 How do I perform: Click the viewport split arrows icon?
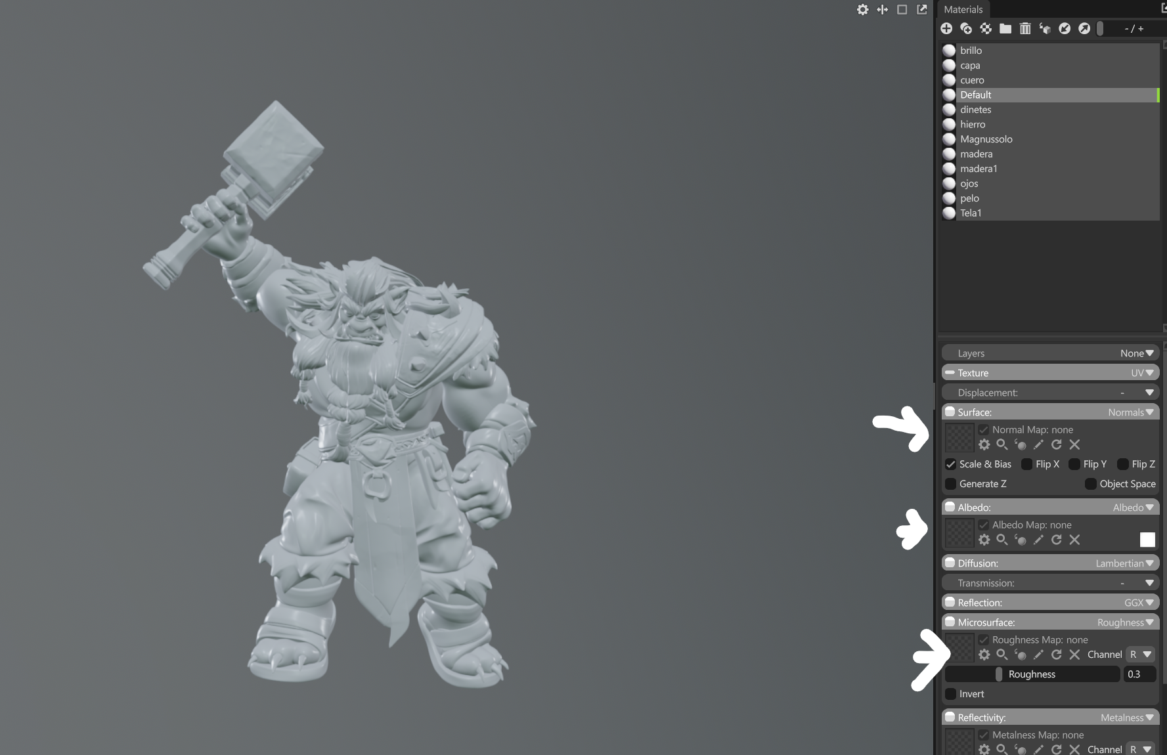(883, 9)
